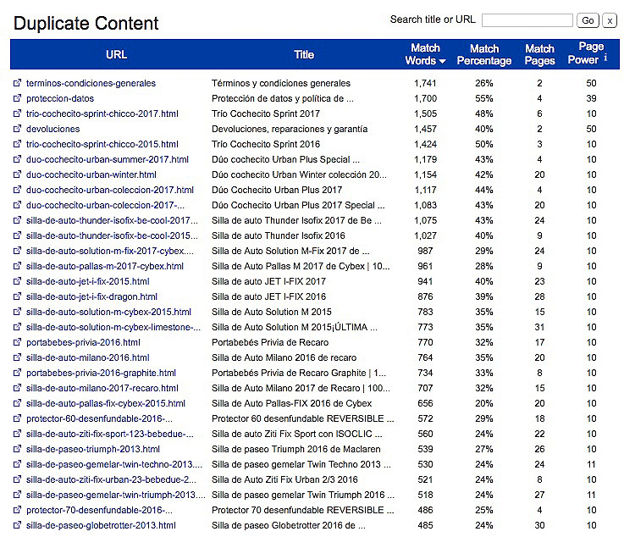This screenshot has width=635, height=537.
Task: Open external link icon for proteccion-datos
Action: 17,98
